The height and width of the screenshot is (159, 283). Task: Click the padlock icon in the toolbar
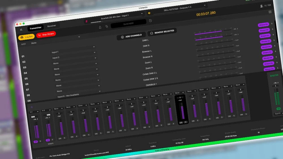click(x=100, y=27)
